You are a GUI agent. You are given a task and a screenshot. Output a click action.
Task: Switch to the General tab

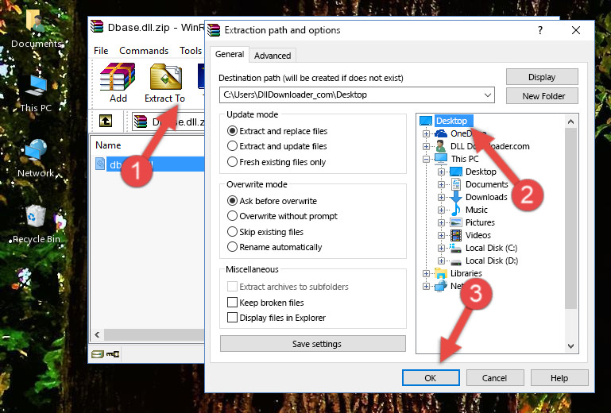tap(230, 54)
